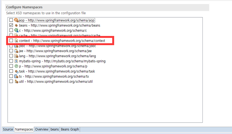The height and width of the screenshot is (134, 232).
Task: Click the task namespace icon
Action: click(x=16, y=71)
